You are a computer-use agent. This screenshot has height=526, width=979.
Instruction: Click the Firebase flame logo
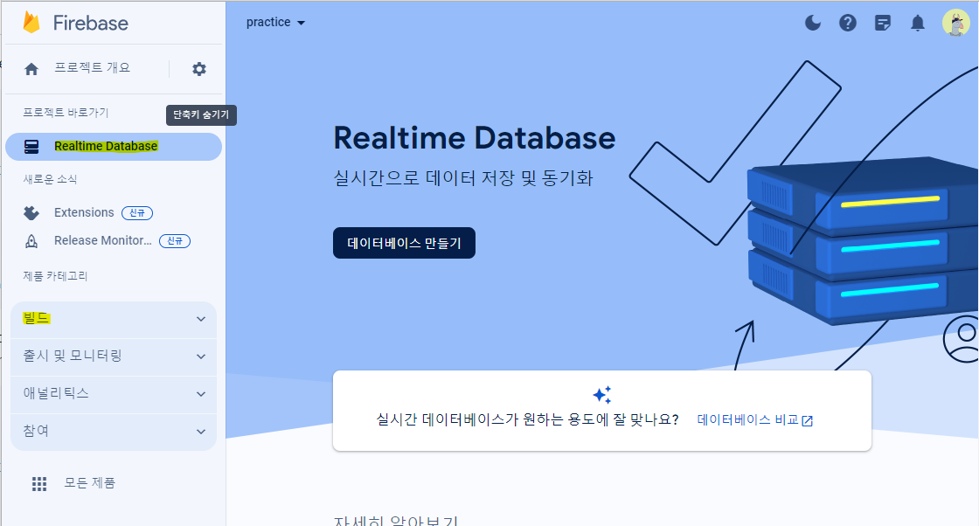[x=31, y=23]
